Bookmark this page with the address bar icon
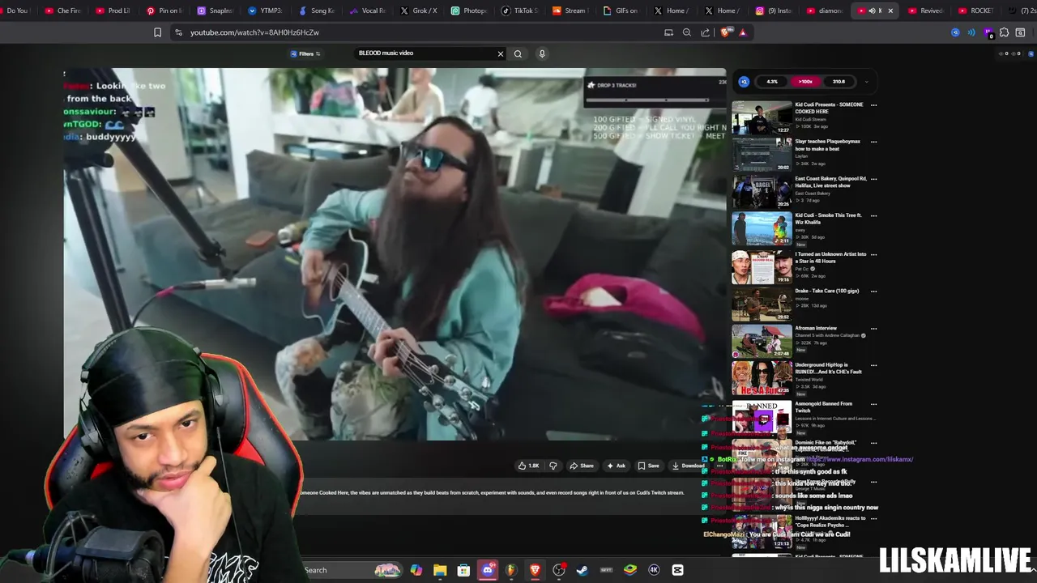Image resolution: width=1037 pixels, height=583 pixels. [157, 32]
